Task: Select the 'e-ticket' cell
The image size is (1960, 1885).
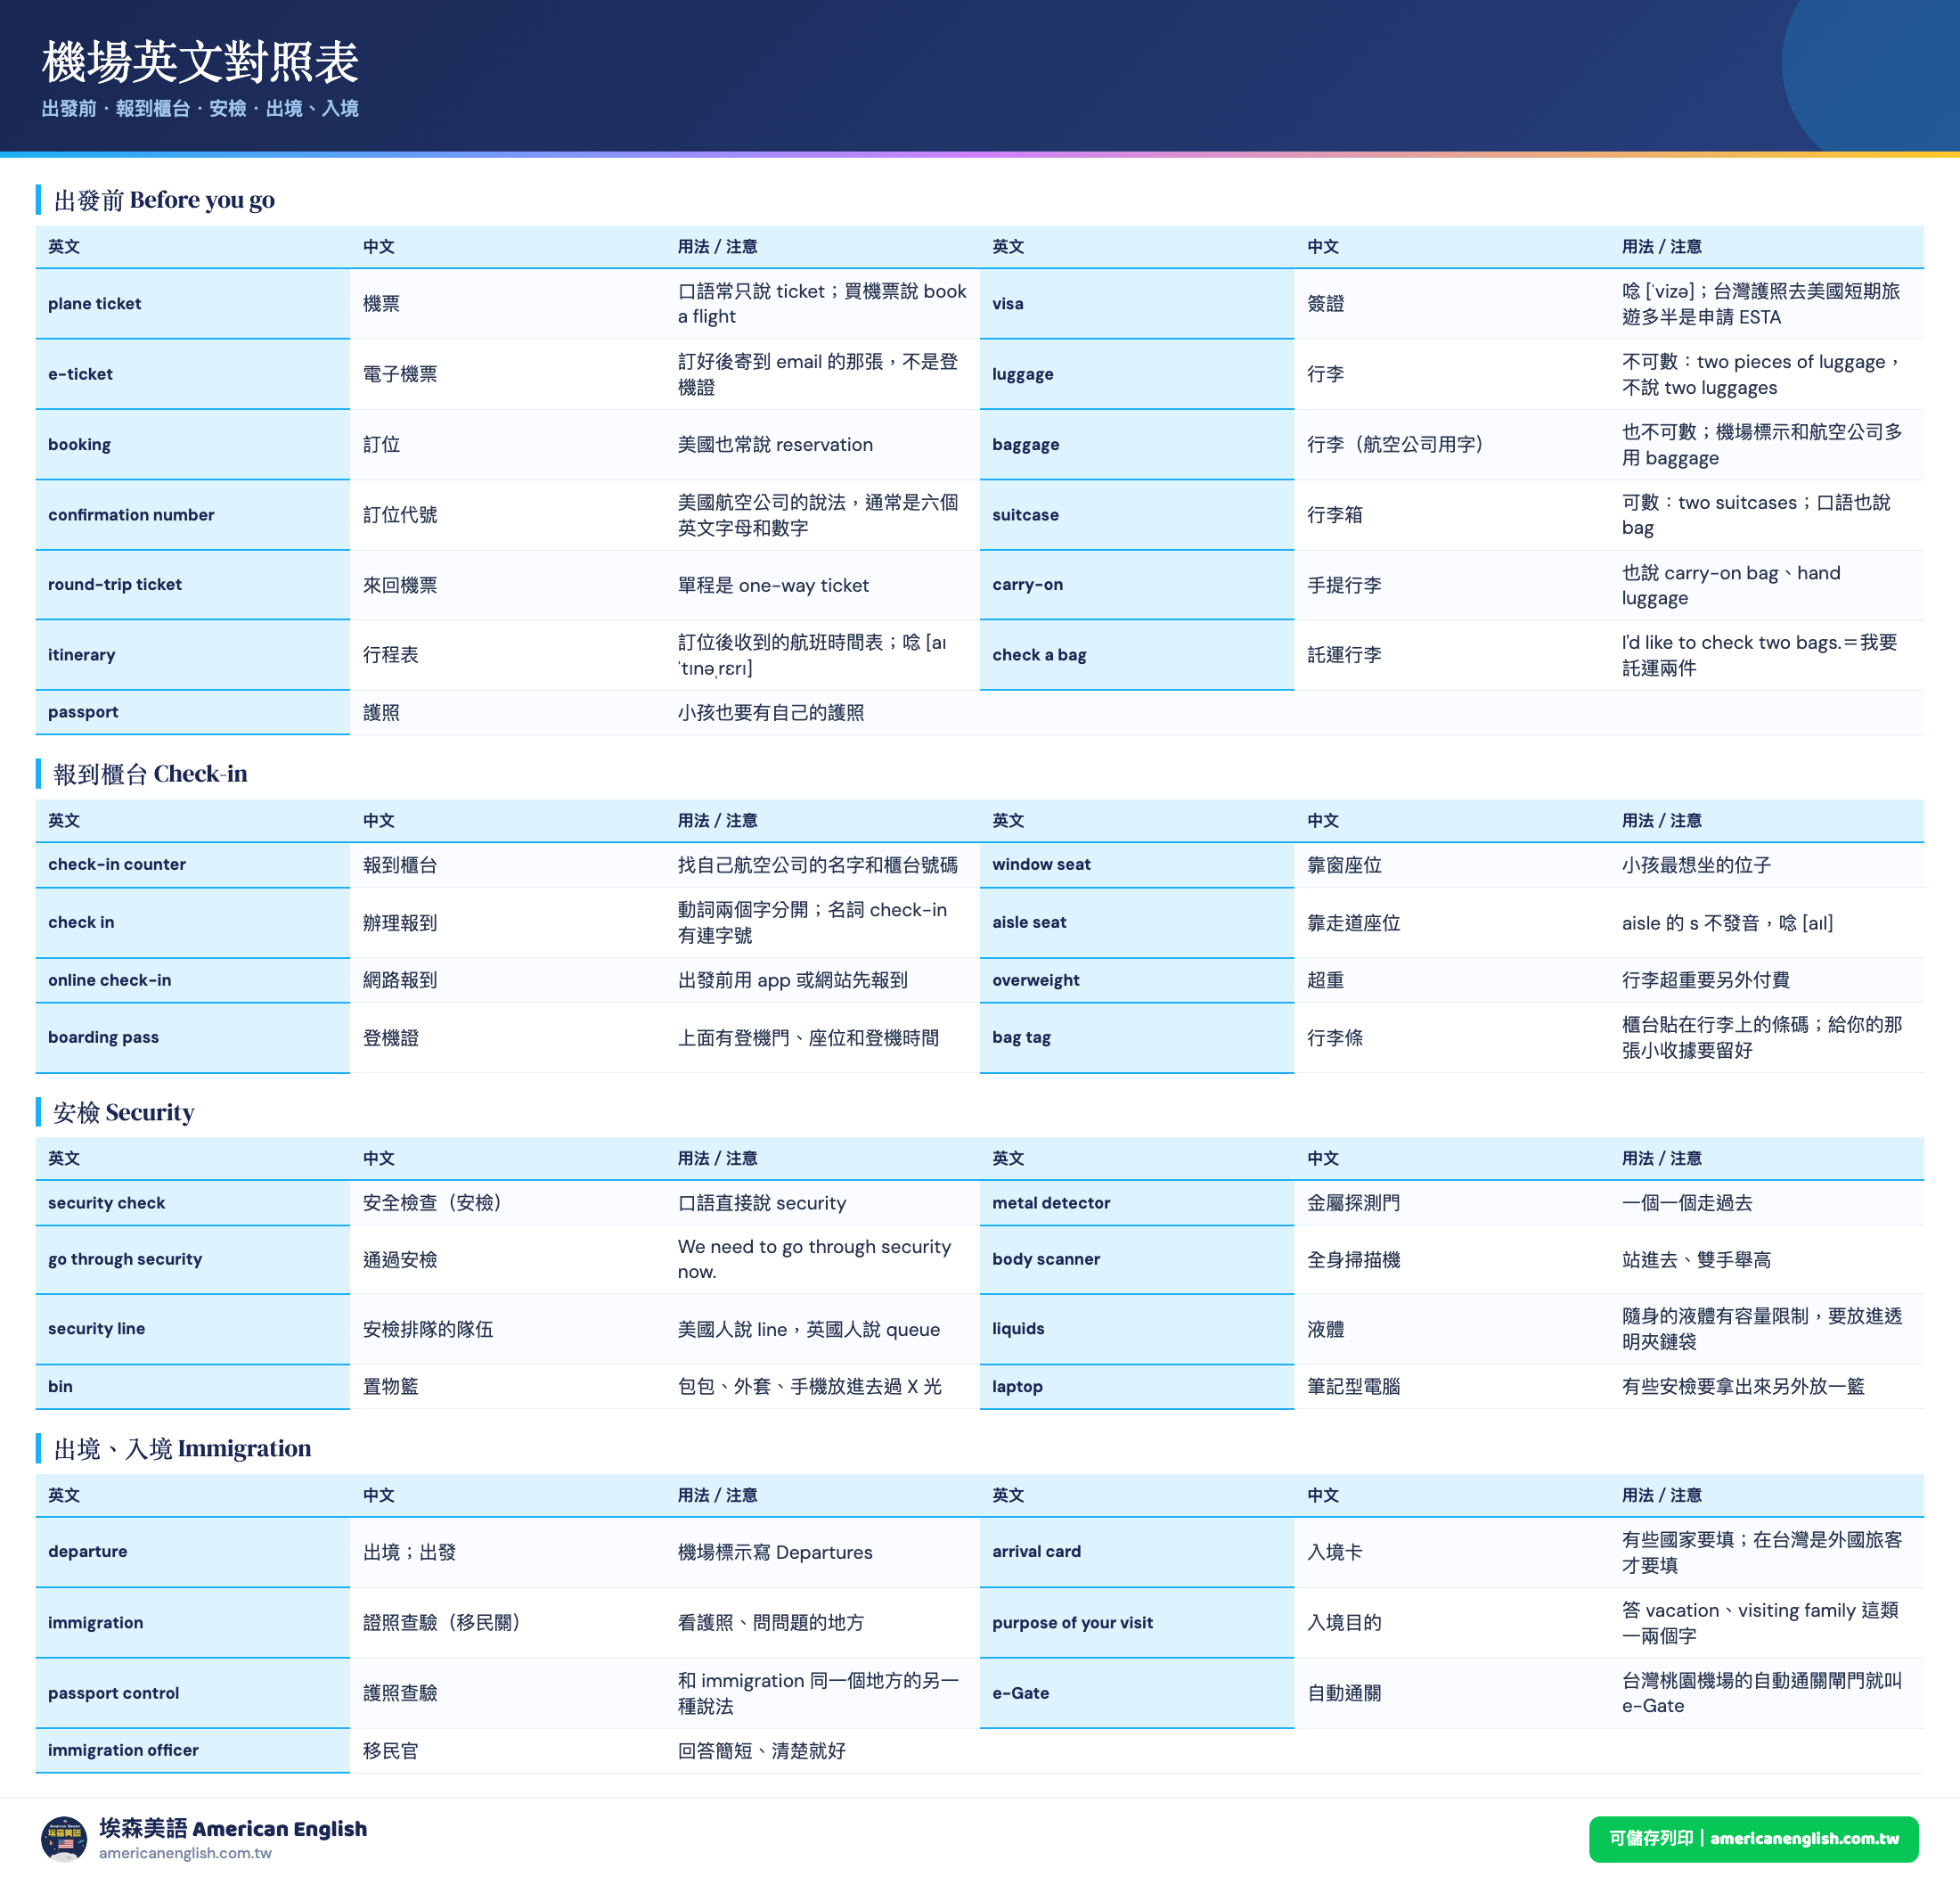Action: (193, 374)
